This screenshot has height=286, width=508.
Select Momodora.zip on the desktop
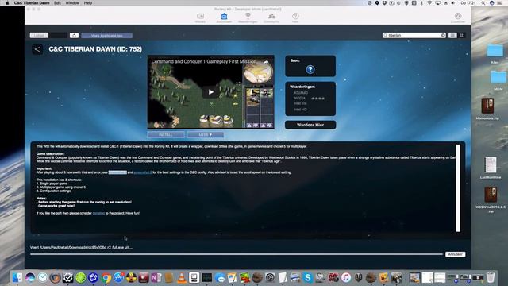click(487, 109)
